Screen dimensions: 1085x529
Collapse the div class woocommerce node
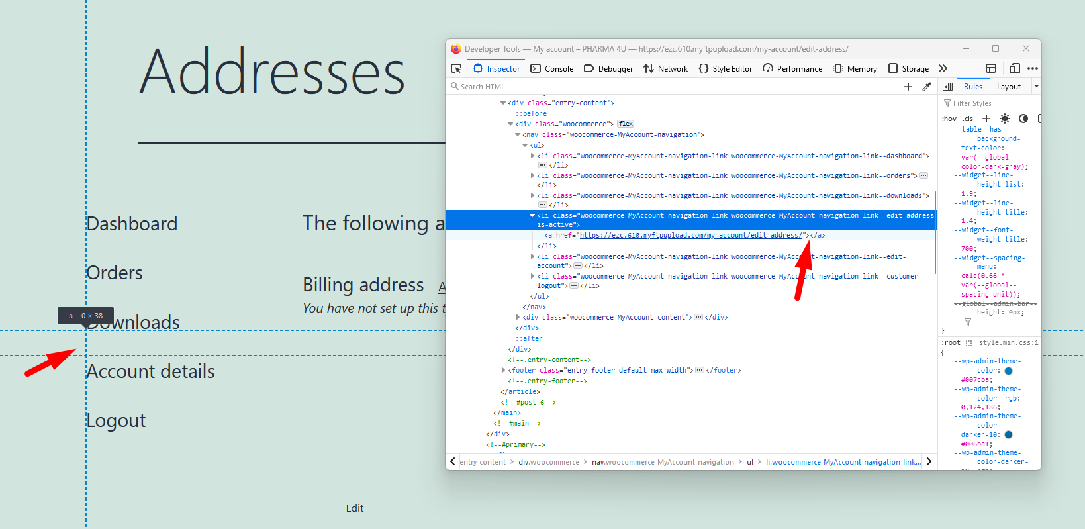coord(510,124)
